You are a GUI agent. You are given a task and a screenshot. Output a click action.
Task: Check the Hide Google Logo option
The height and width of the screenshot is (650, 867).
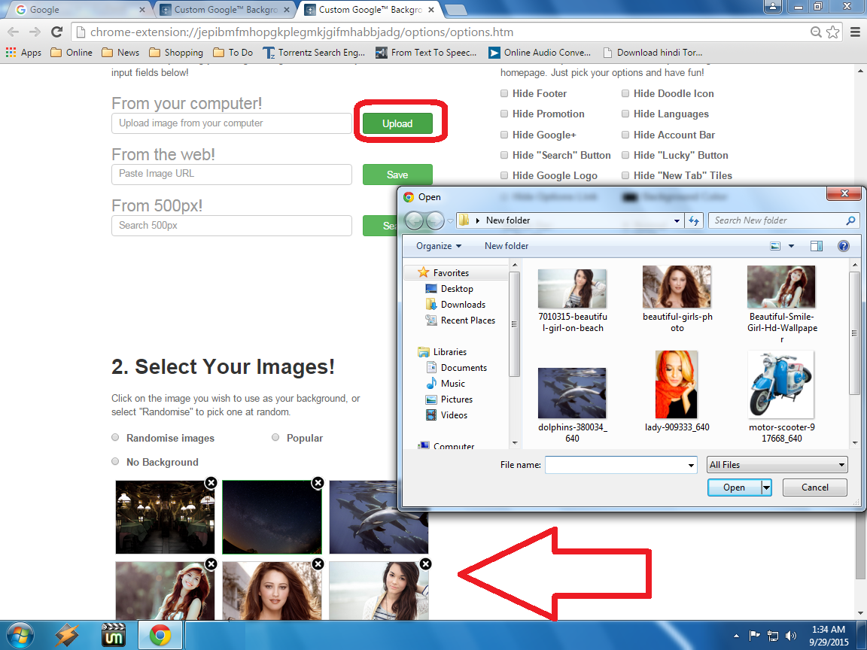(504, 175)
